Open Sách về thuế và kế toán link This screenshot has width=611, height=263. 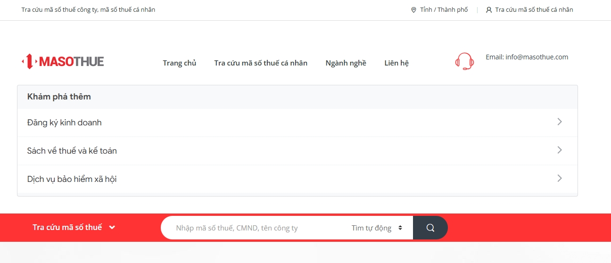[x=72, y=151]
